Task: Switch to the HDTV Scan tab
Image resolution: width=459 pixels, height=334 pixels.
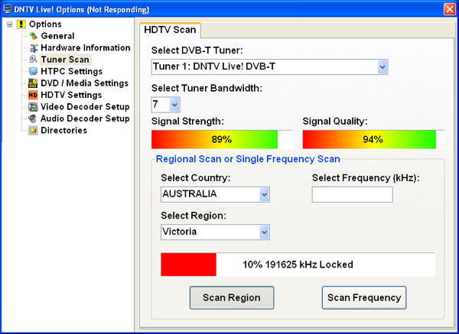Action: (x=170, y=30)
